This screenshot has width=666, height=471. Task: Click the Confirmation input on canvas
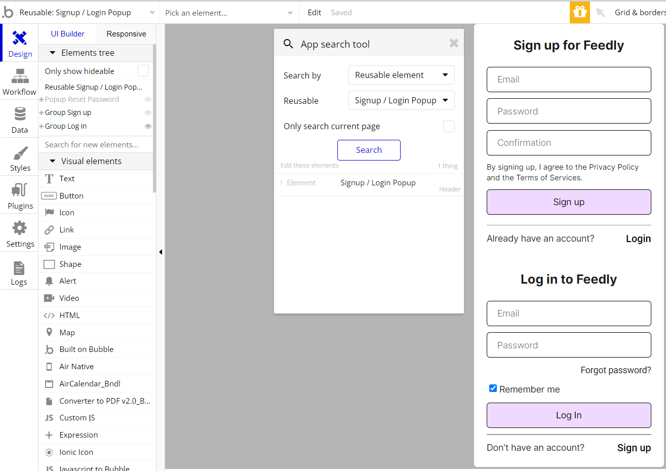pos(569,143)
